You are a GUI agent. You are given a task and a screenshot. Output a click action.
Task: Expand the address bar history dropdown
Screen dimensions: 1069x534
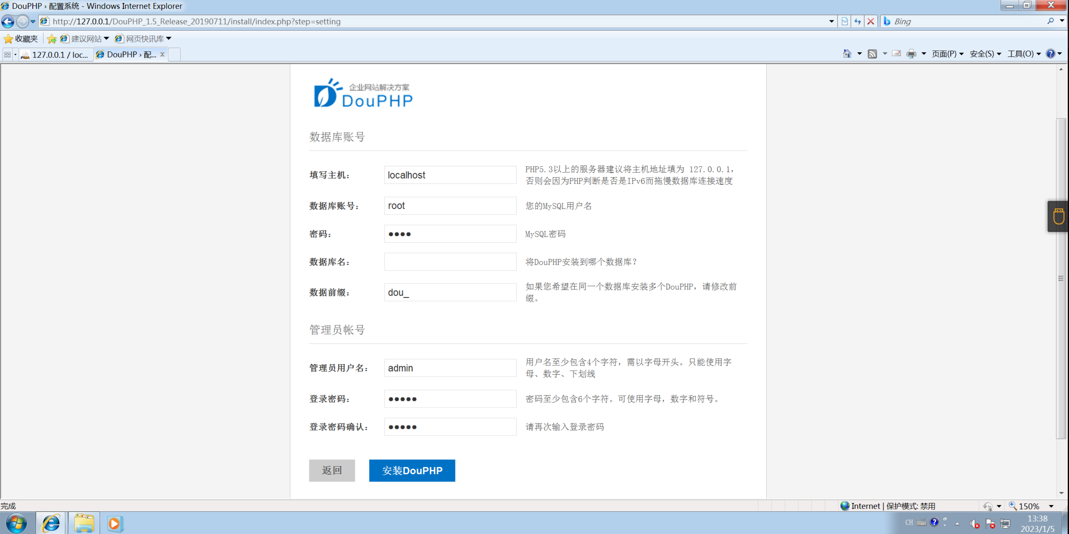point(831,21)
